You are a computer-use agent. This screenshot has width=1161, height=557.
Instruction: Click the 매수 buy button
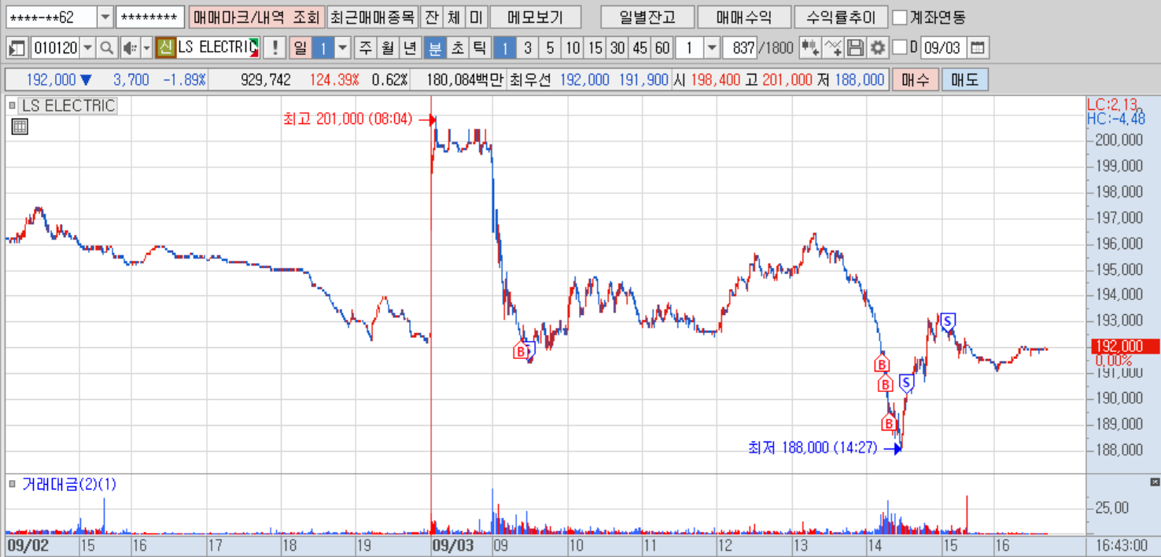pos(915,79)
